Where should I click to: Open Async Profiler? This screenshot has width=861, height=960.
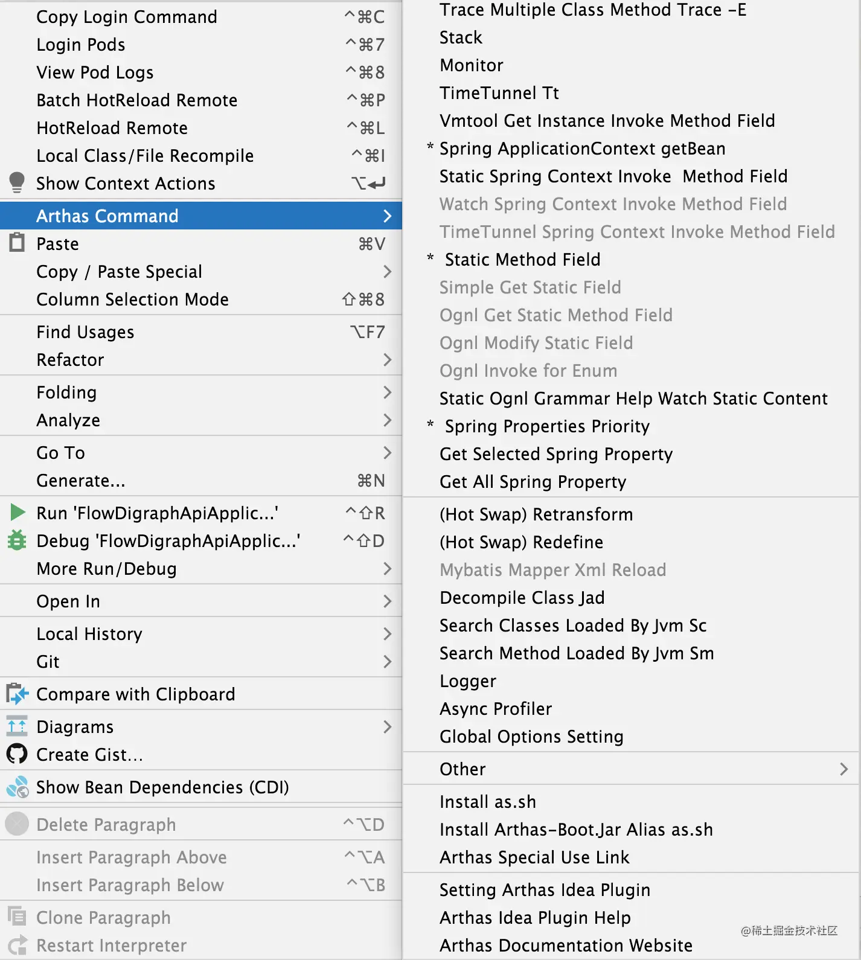coord(631,709)
